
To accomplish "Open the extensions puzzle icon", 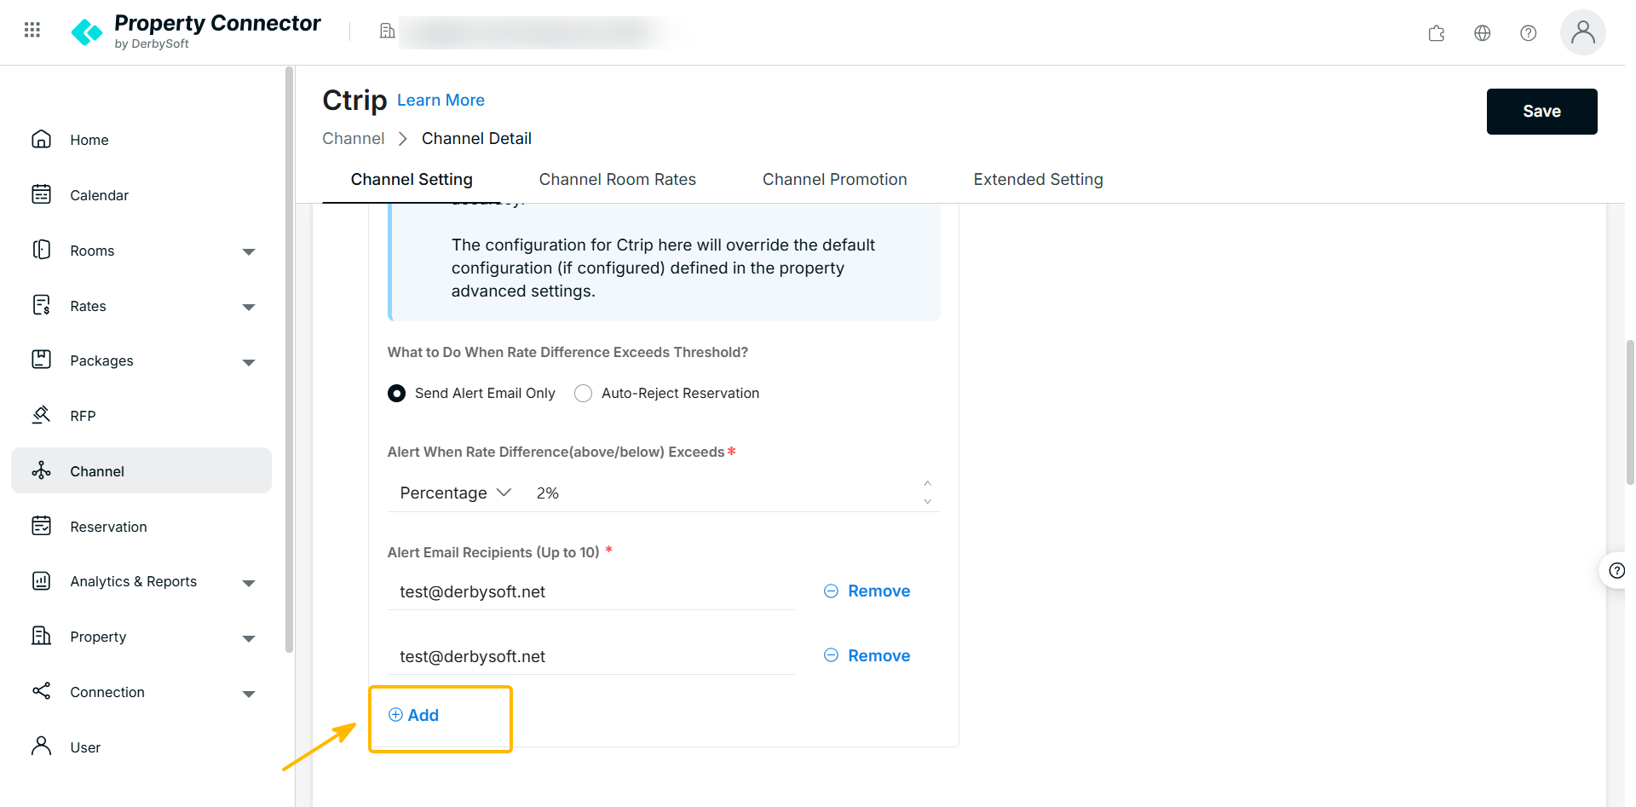I will point(1437,33).
